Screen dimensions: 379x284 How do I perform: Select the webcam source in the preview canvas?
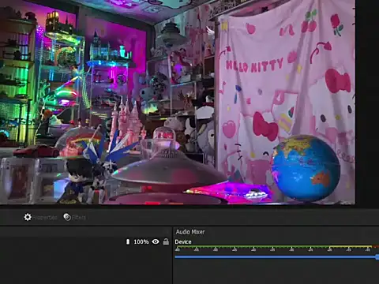178,102
